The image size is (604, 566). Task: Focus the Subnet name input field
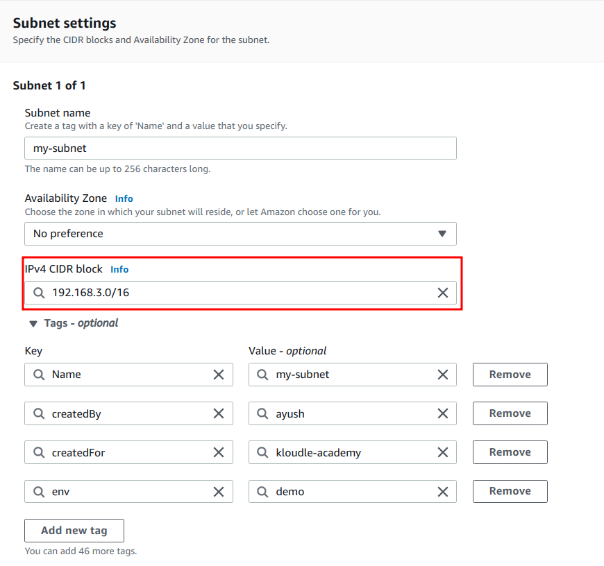(x=240, y=148)
